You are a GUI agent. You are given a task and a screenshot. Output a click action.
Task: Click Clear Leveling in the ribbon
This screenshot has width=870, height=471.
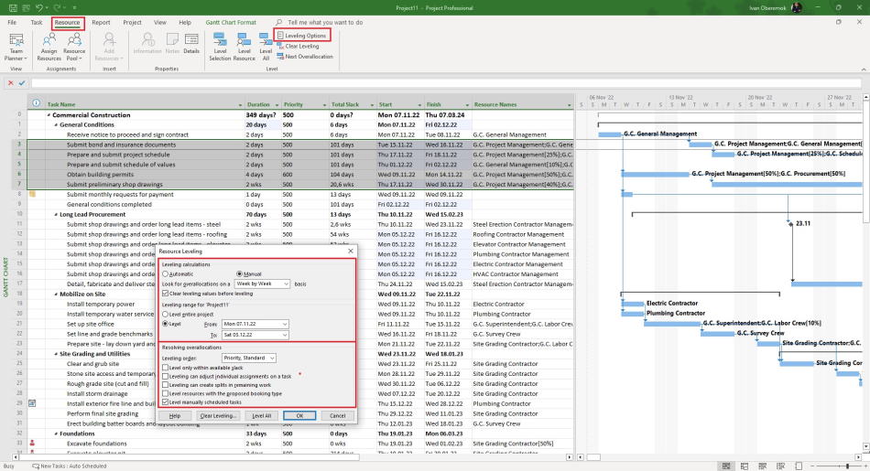[x=298, y=46]
